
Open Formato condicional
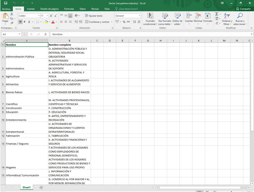coord(150,19)
